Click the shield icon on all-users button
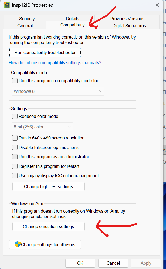The image size is (166, 269). click(18, 245)
